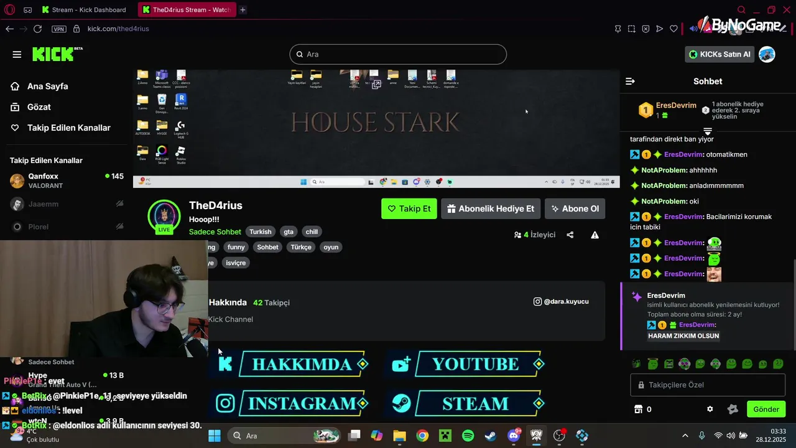Click EresDevrim in the top leaderboard
Viewport: 796px width, 448px height.
676,105
